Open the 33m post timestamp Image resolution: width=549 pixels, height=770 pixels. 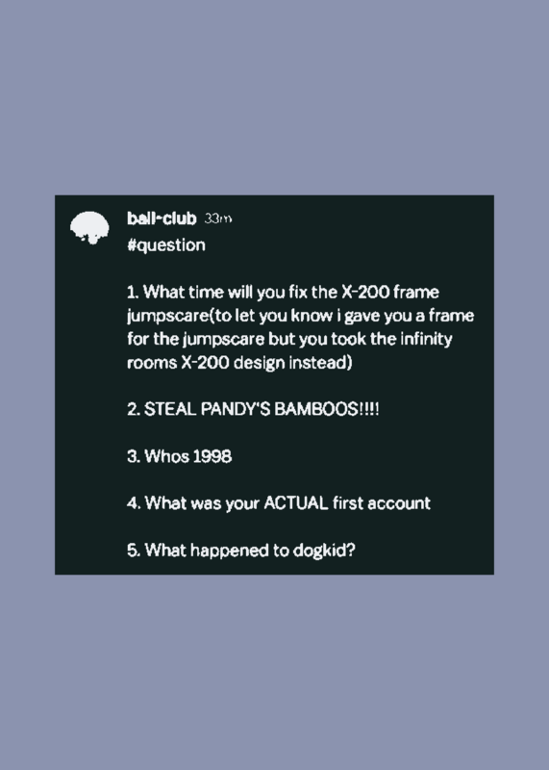tap(217, 218)
